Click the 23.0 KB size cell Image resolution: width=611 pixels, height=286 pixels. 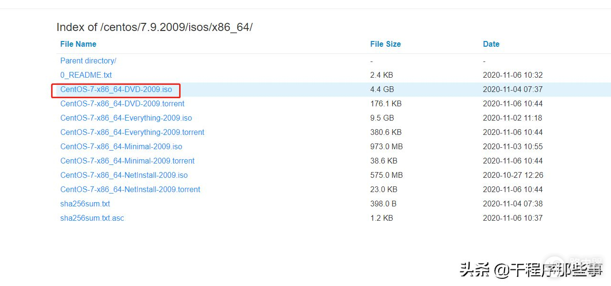[384, 189]
